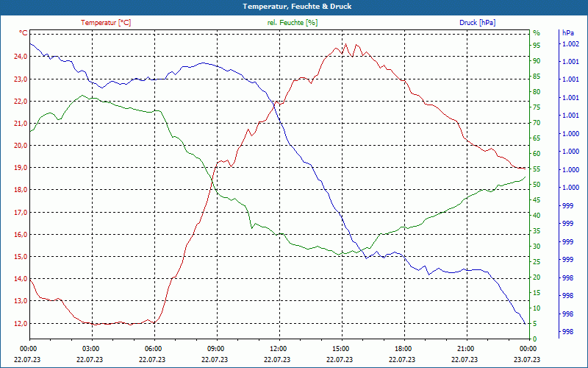Click humidity axis value "95"

point(537,46)
